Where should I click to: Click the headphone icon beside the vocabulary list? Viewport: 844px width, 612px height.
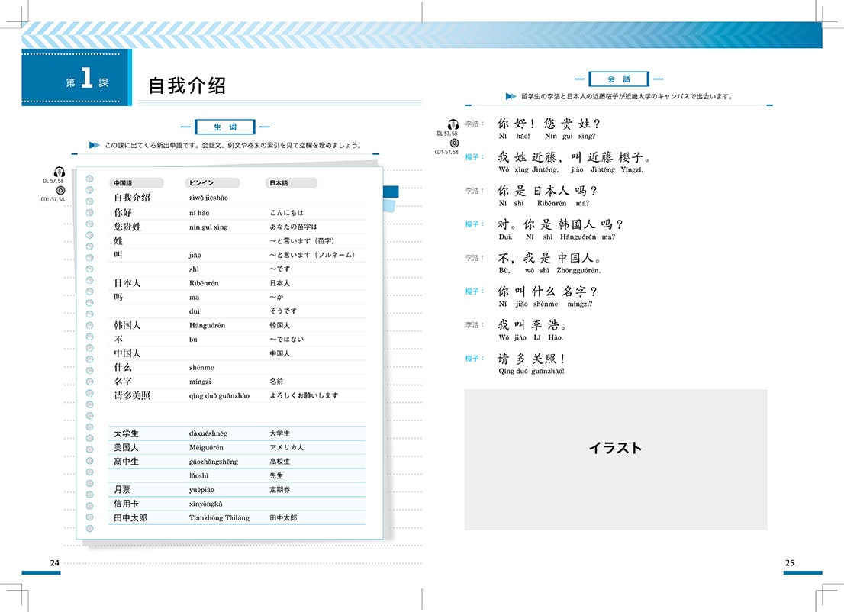tap(60, 172)
